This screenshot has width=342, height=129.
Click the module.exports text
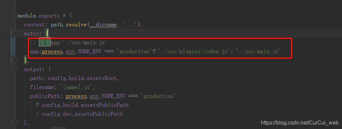click(39, 16)
